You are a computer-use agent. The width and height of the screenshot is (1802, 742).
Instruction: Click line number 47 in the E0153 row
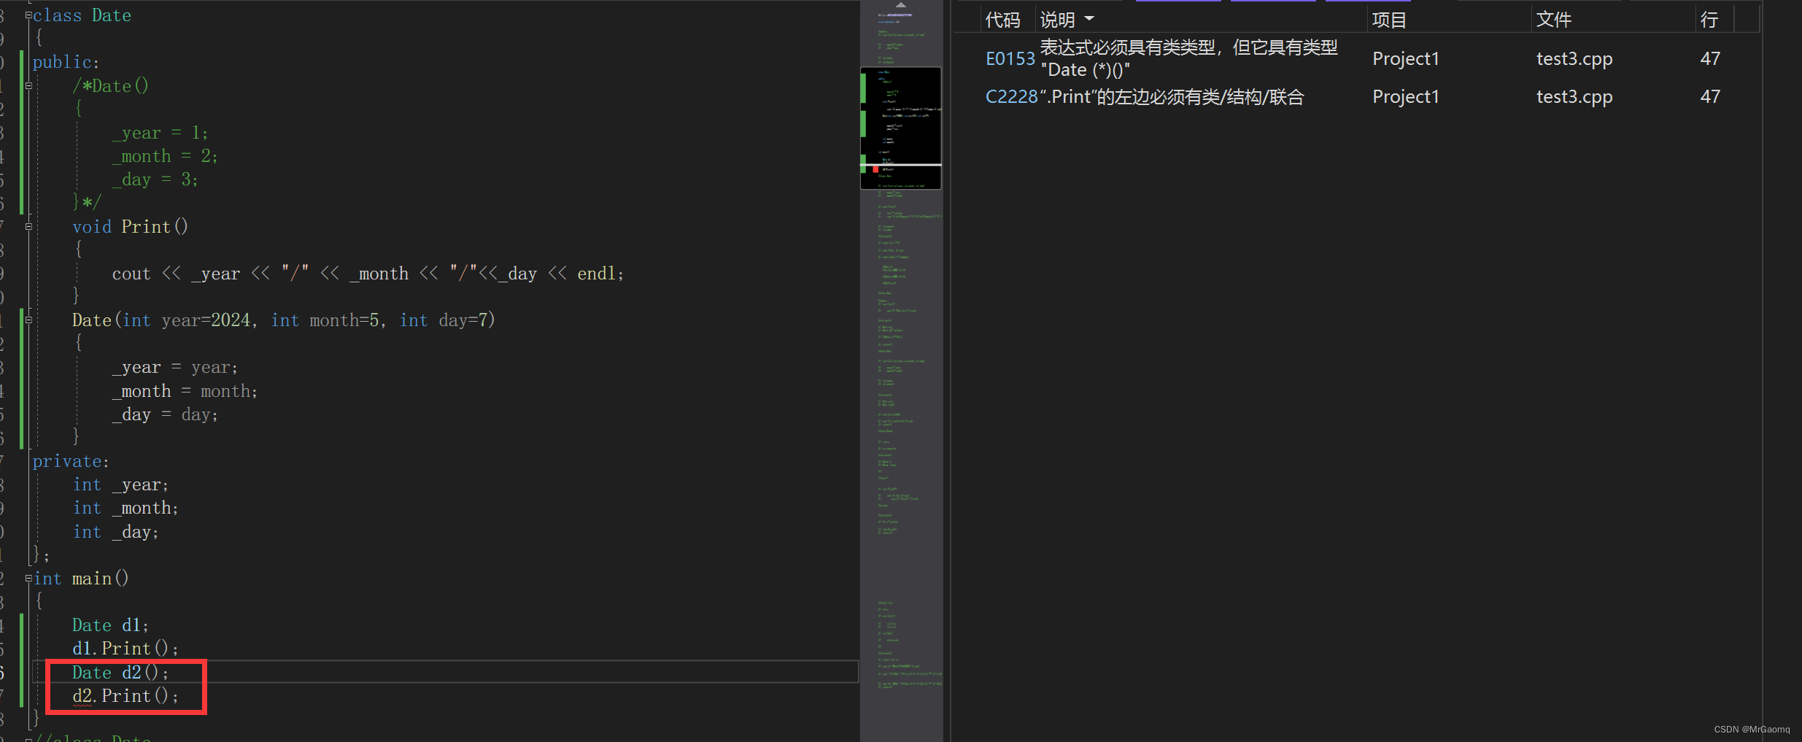1710,58
